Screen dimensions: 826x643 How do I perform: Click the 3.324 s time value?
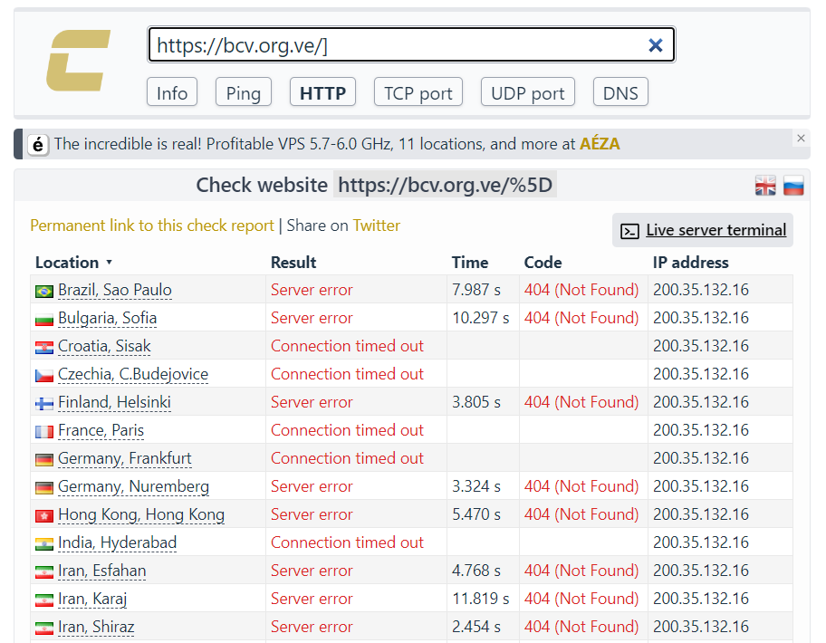[x=476, y=486]
